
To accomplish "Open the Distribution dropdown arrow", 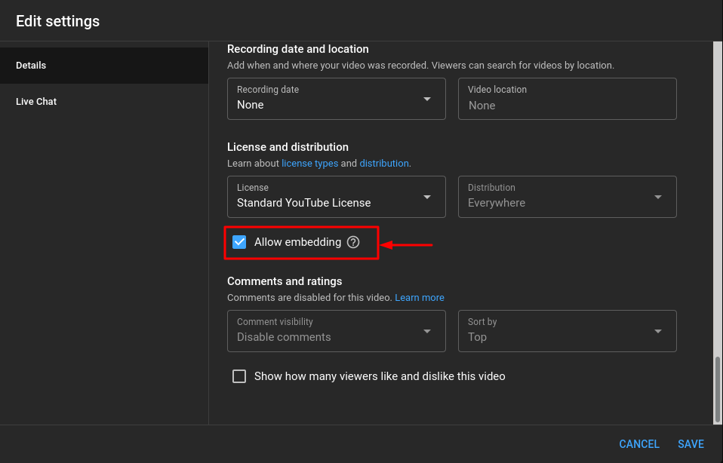I will click(x=658, y=197).
